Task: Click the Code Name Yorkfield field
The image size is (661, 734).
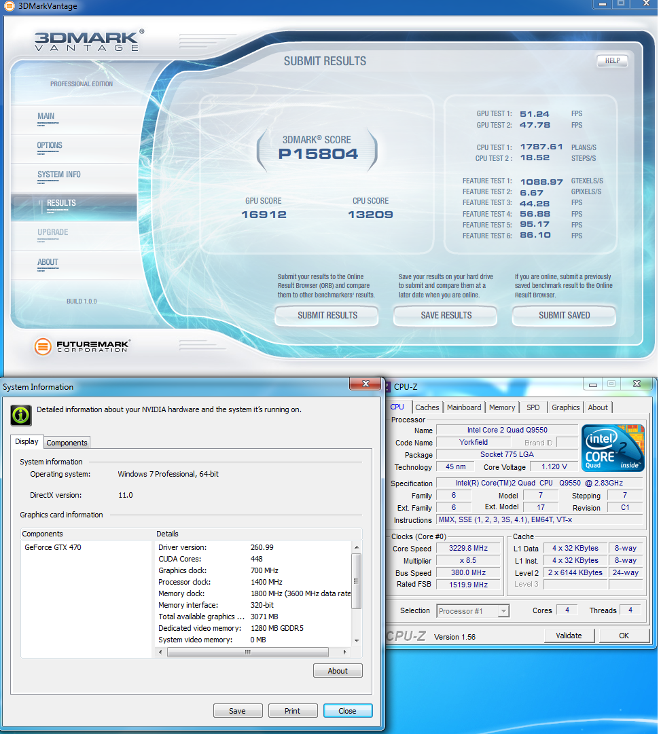Action: (473, 442)
